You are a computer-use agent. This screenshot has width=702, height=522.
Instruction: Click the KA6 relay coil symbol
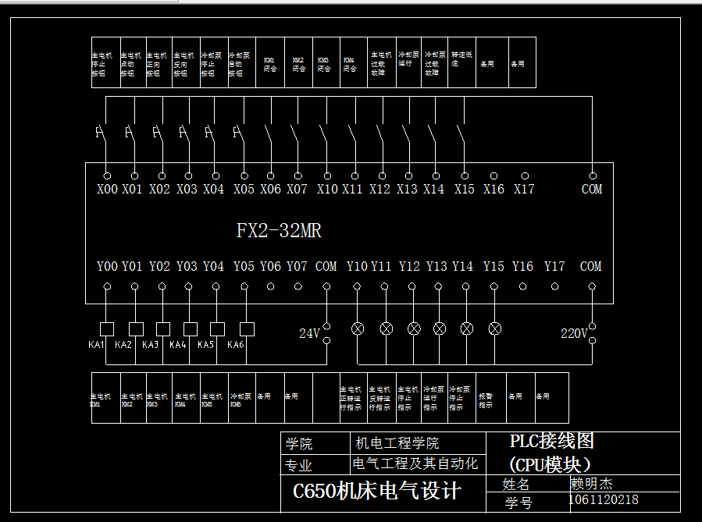[x=248, y=327]
